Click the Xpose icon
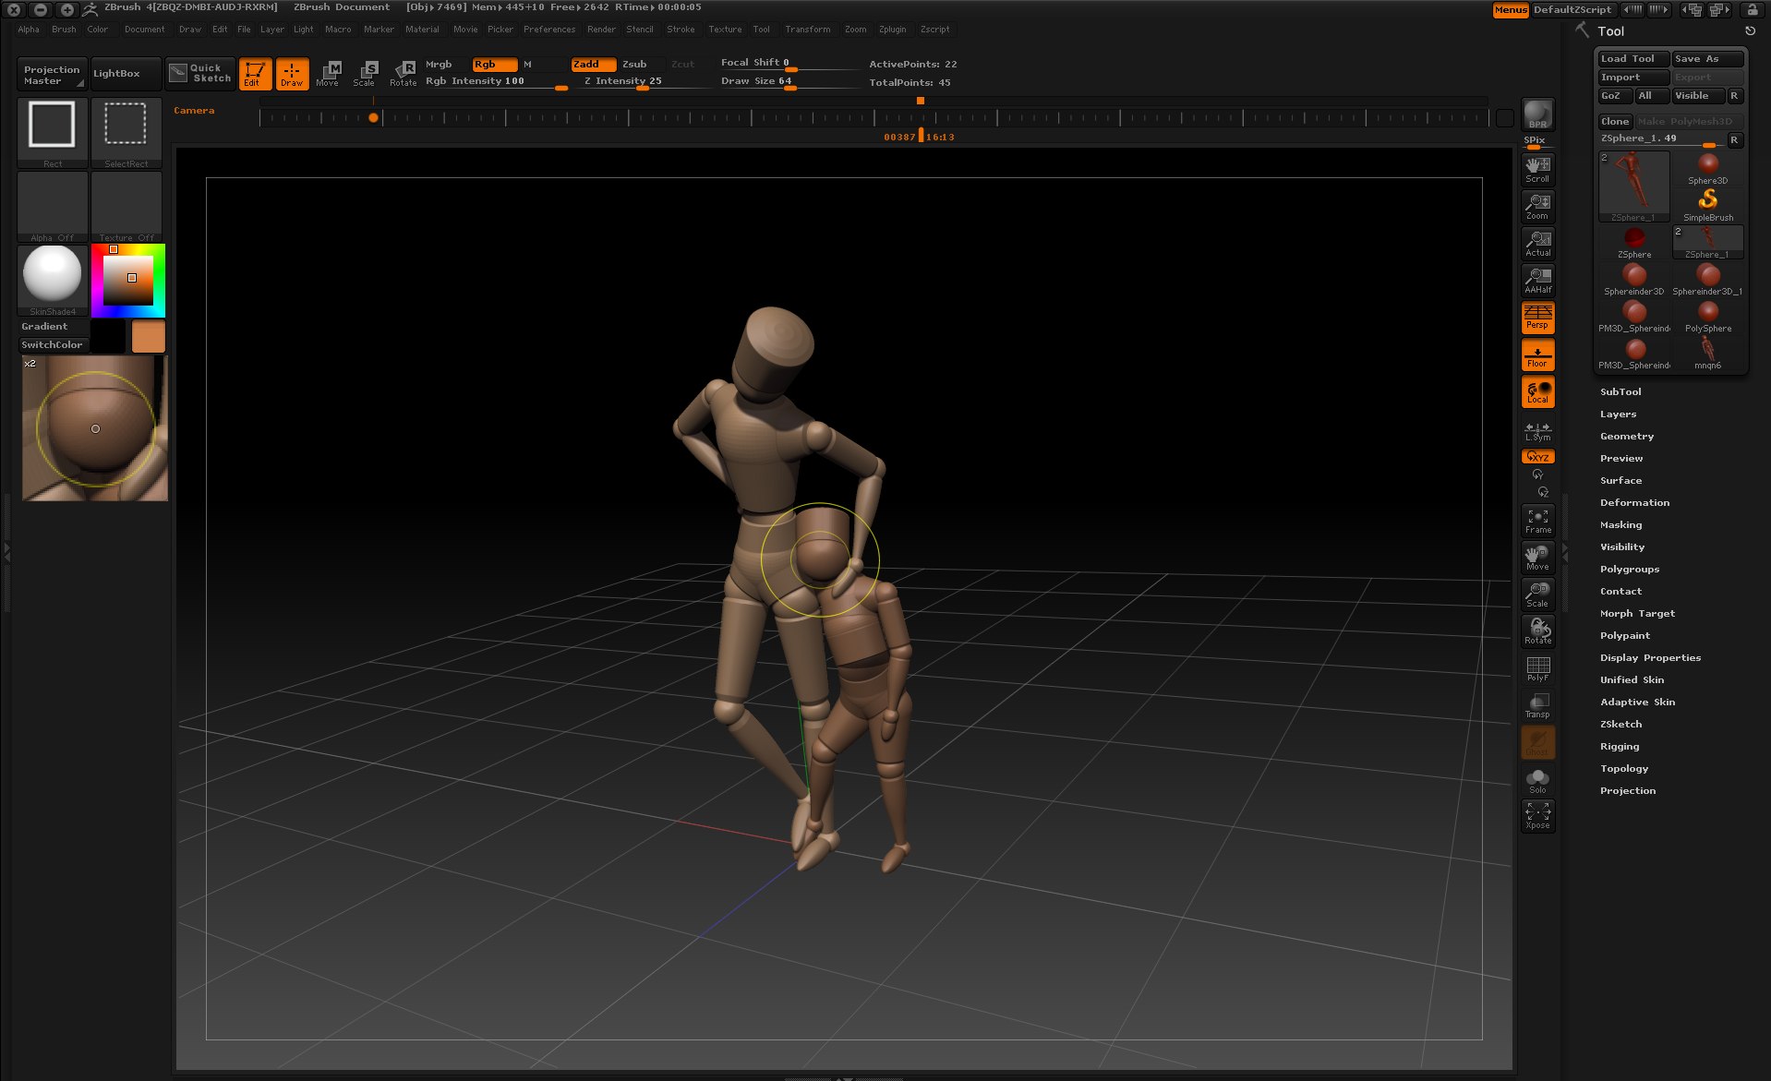Screen dimensions: 1771x1081 click(1537, 815)
